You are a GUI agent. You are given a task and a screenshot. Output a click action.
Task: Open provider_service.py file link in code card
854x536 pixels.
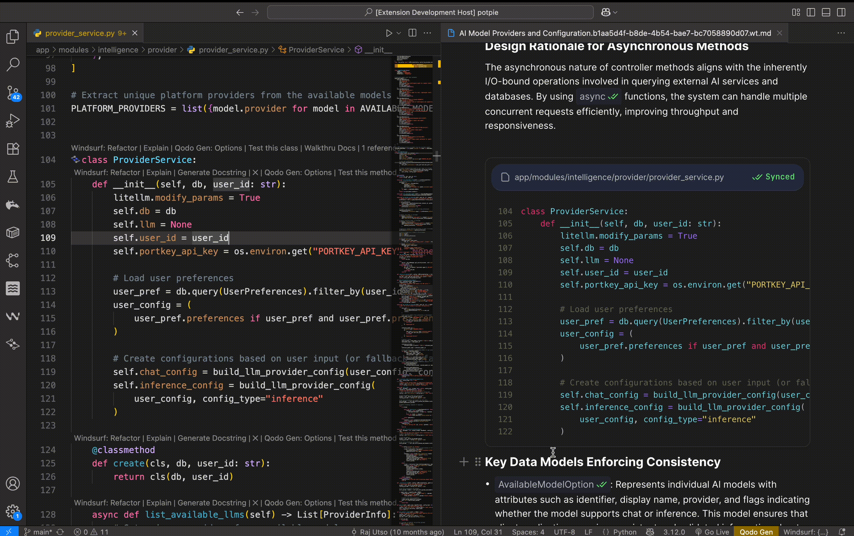tap(619, 177)
